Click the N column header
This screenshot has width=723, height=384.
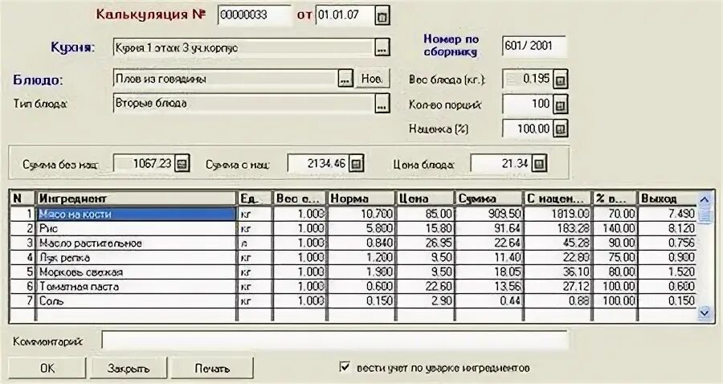click(22, 198)
